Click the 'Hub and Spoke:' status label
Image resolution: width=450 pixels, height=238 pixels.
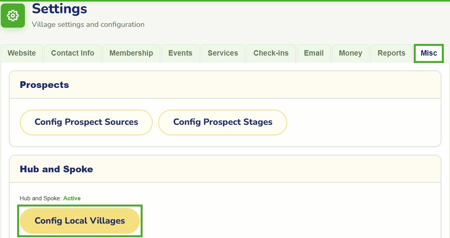pyautogui.click(x=41, y=198)
